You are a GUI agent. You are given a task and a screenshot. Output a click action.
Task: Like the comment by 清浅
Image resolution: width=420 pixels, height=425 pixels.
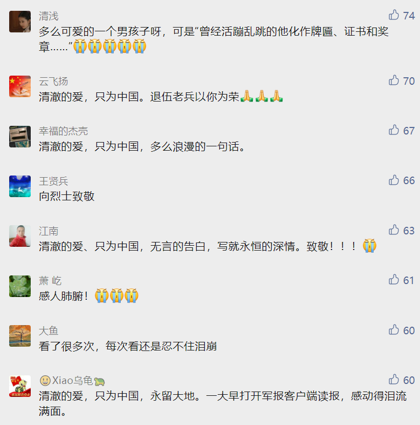394,15
